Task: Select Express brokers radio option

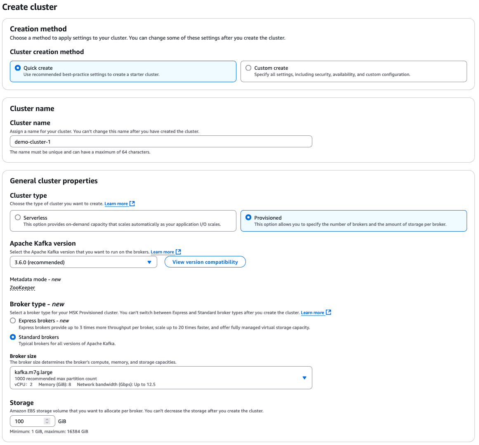Action: tap(13, 321)
